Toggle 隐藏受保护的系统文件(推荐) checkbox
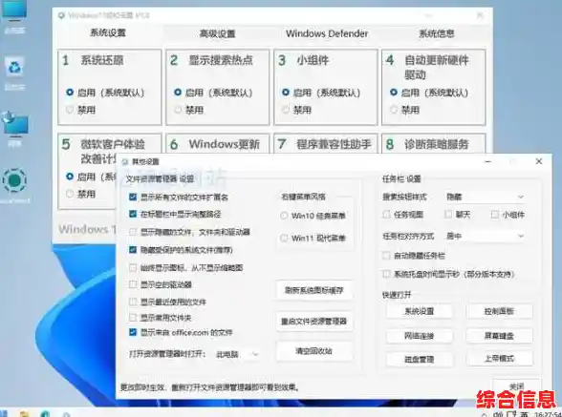562x417 pixels. (133, 249)
